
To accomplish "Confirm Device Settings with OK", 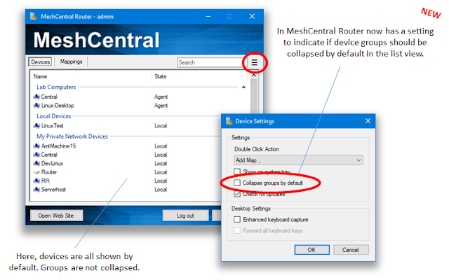I will pyautogui.click(x=311, y=250).
